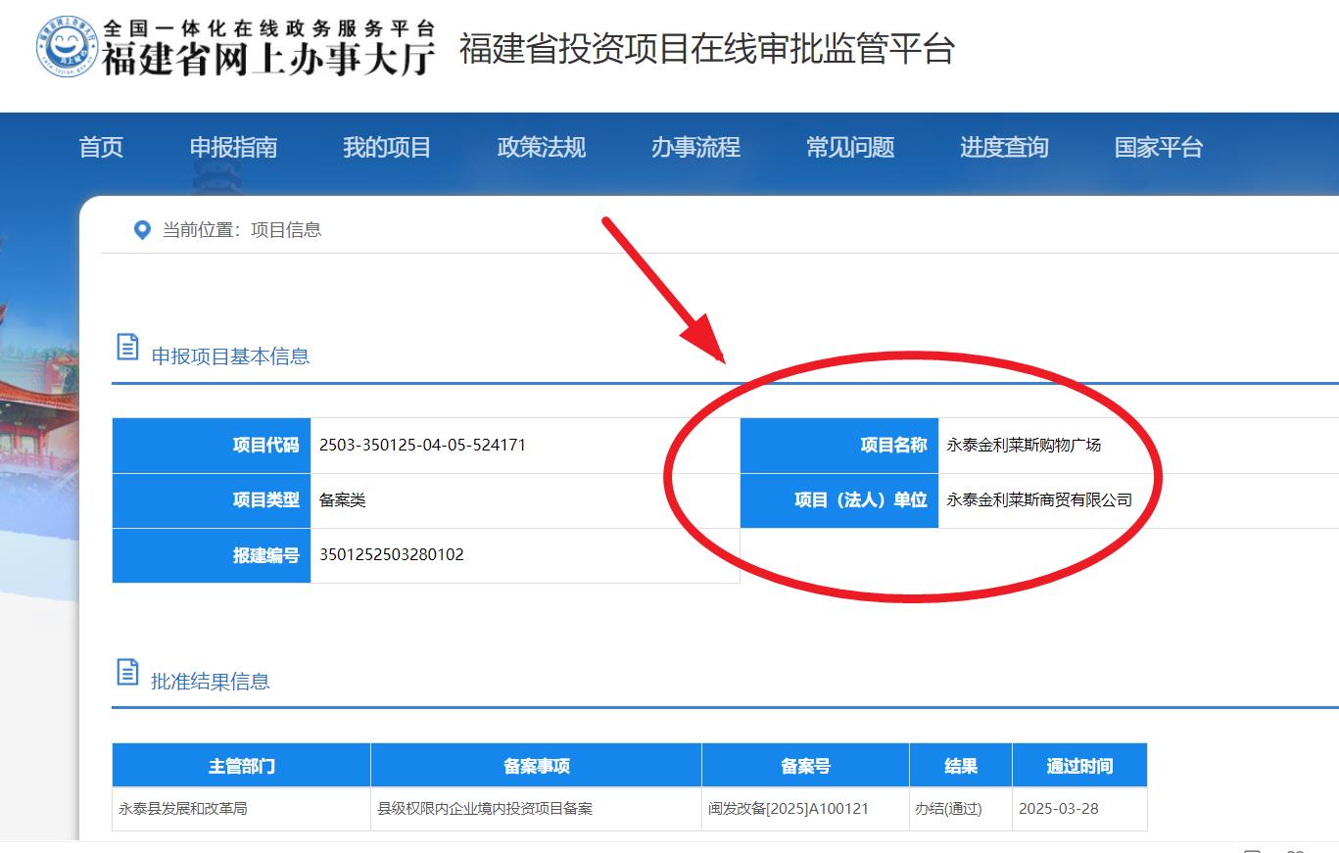This screenshot has width=1339, height=853.
Task: Click the 项目（法人）单位 label cell
Action: pos(839,500)
